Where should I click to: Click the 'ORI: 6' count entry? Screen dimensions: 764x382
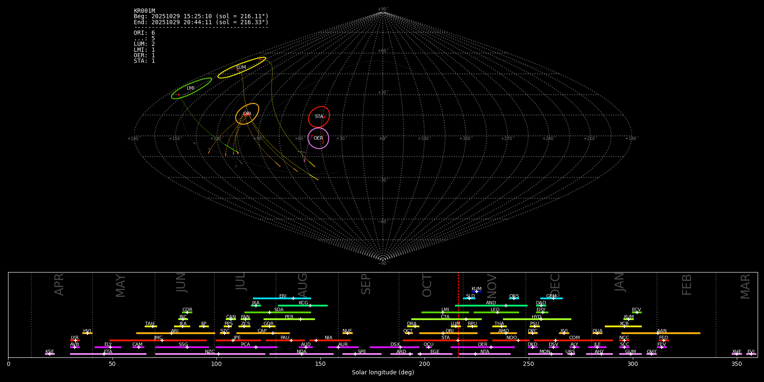(144, 33)
